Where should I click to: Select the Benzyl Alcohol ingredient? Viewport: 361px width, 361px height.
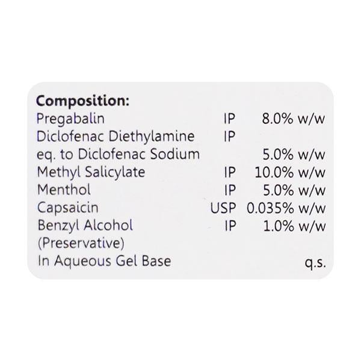[x=85, y=226]
